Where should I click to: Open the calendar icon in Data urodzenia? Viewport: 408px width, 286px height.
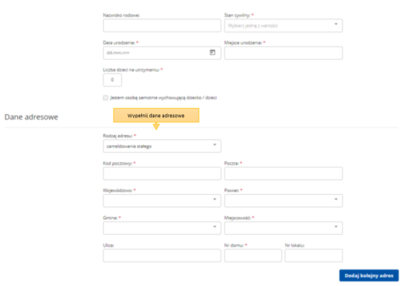213,52
